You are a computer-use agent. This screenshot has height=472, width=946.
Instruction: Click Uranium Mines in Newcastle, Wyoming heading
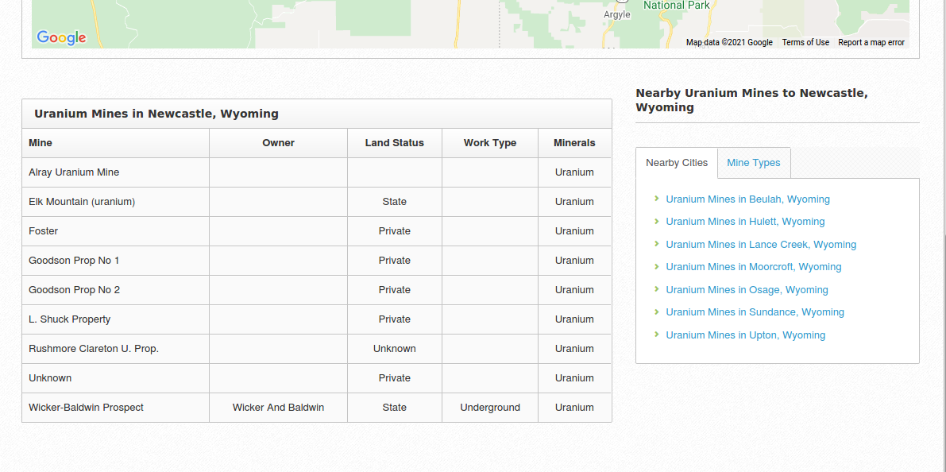click(x=156, y=114)
